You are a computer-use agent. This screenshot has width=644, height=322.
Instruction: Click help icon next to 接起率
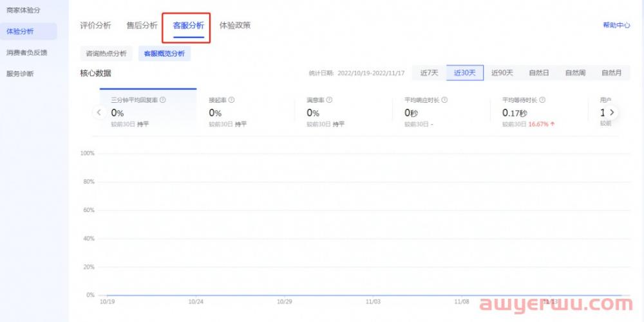click(231, 100)
